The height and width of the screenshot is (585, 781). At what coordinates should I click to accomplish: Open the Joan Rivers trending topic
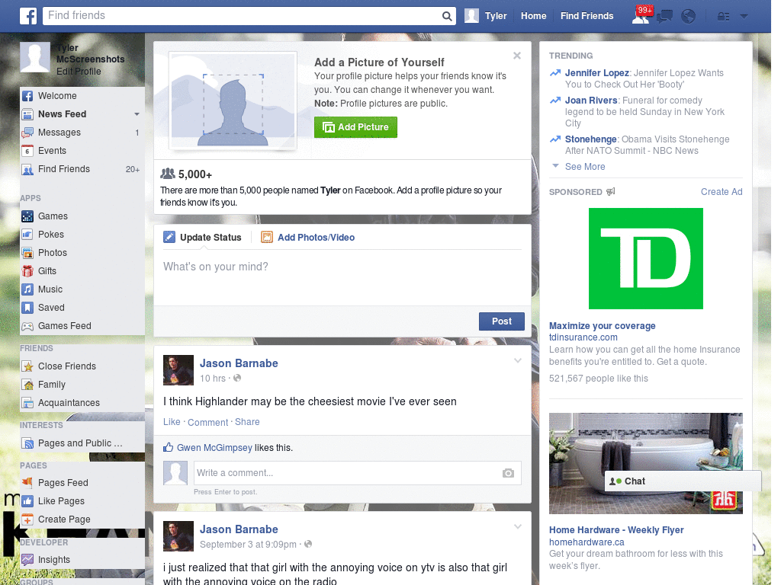coord(591,101)
